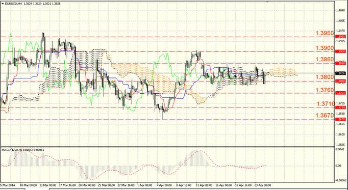Select the red 1.3800 price level tag
348x190 pixels.
coord(340,81)
